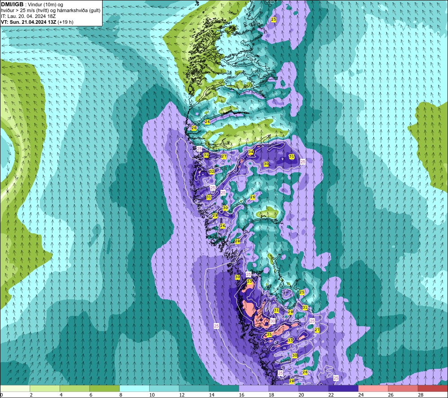Viewport: 448px width, 398px height.
Task: Select the 16–18 m/s lavender legend swatch
Action: click(x=254, y=389)
